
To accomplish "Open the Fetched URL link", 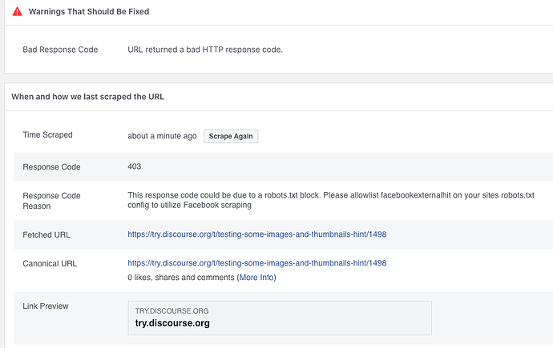I will click(256, 234).
